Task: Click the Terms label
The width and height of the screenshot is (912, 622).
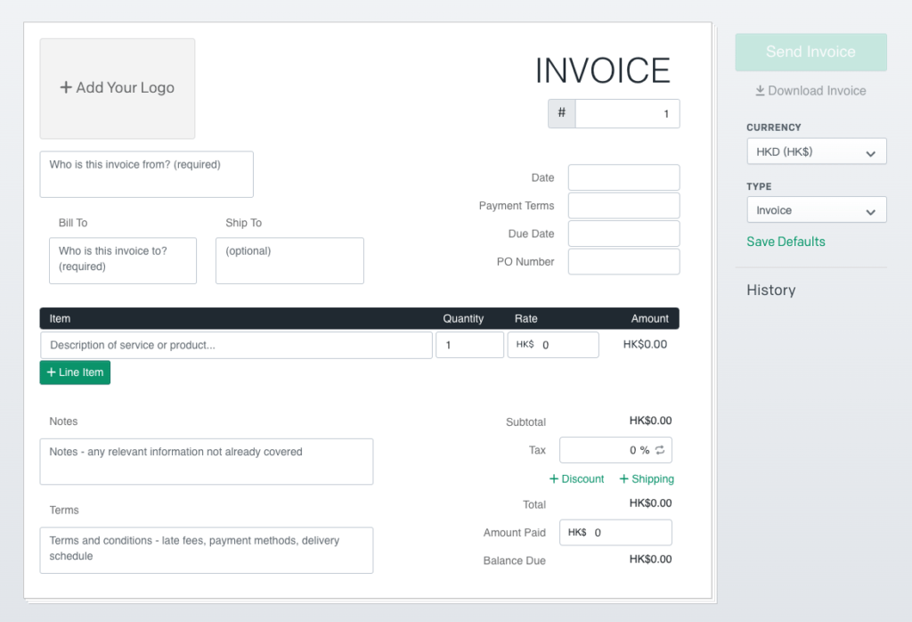Action: pos(64,511)
